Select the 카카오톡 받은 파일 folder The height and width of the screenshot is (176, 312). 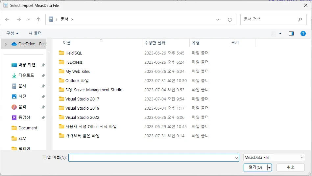(83, 136)
